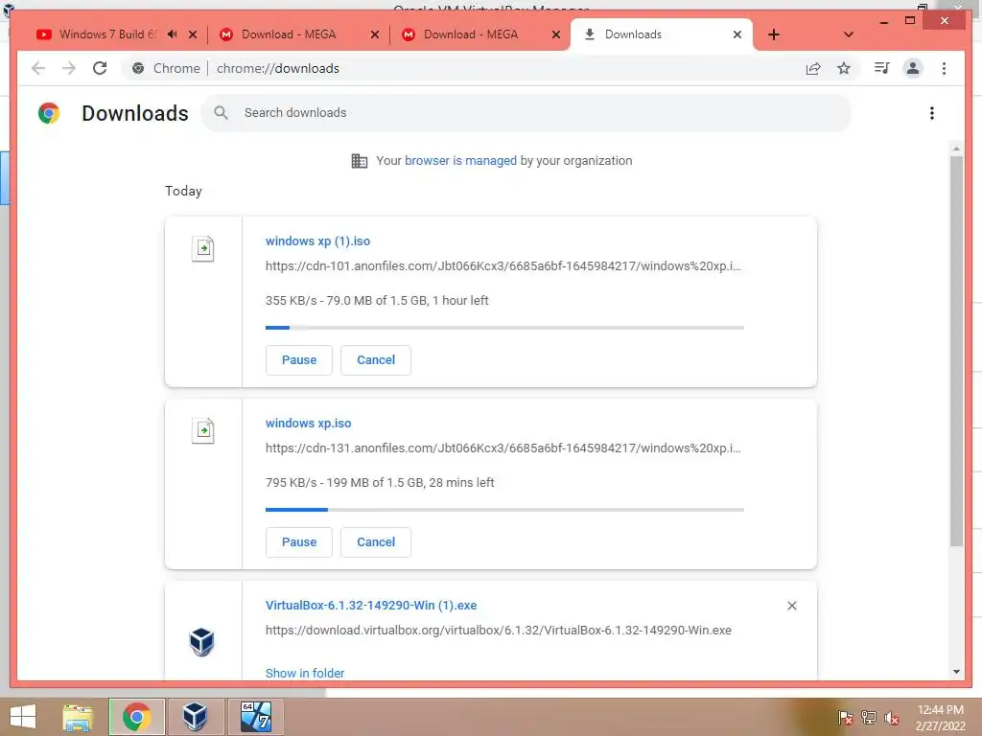Click the VirtualBox installer cube icon
The height and width of the screenshot is (736, 982).
(201, 641)
